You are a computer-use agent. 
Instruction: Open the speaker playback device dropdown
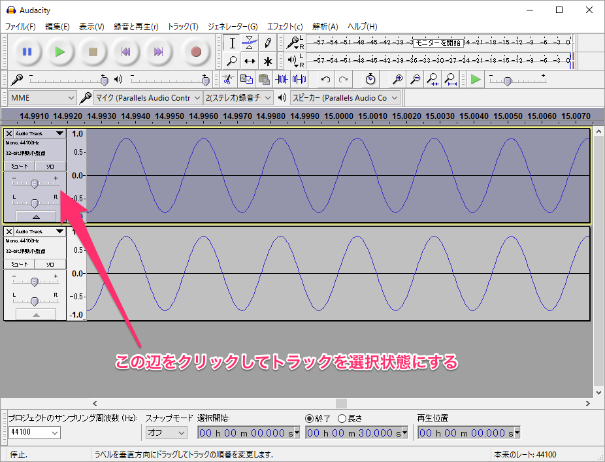click(x=346, y=98)
